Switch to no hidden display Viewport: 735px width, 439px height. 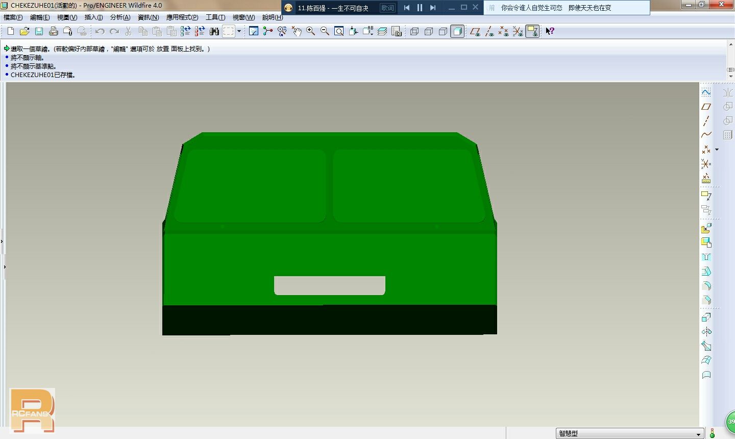(x=443, y=32)
